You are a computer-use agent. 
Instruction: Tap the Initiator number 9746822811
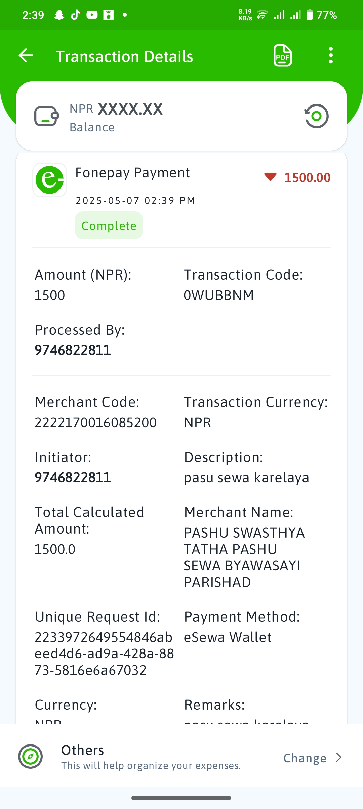pos(73,478)
